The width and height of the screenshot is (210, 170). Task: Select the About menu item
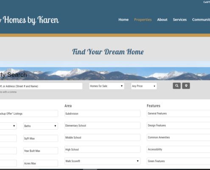(162, 20)
